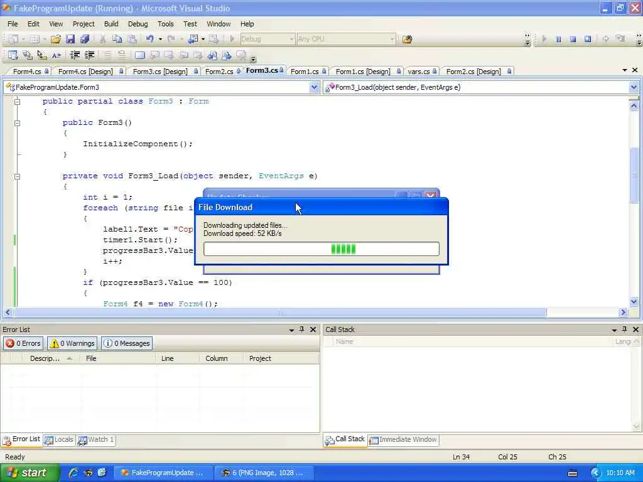Click the Open File folder icon
This screenshot has height=482, width=643.
tap(55, 39)
